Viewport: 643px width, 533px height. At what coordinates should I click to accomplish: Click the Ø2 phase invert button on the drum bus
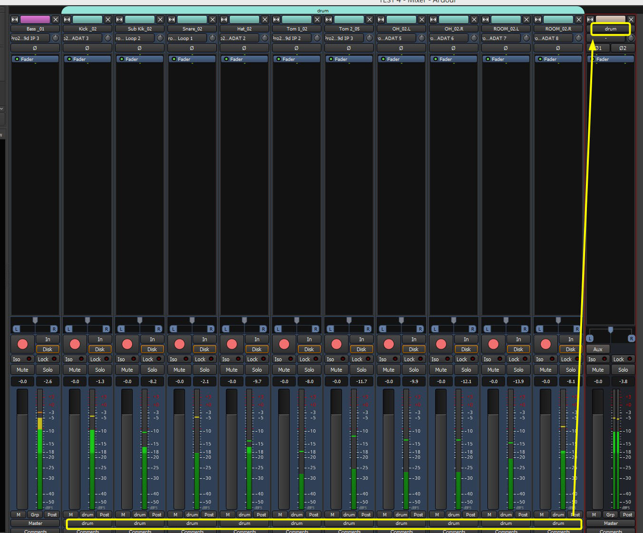pos(623,48)
